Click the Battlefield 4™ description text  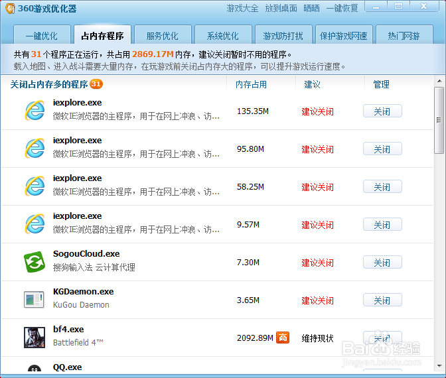point(78,343)
